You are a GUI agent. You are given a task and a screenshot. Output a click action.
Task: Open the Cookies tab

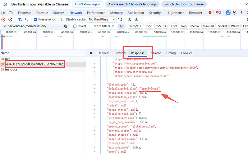(187, 53)
